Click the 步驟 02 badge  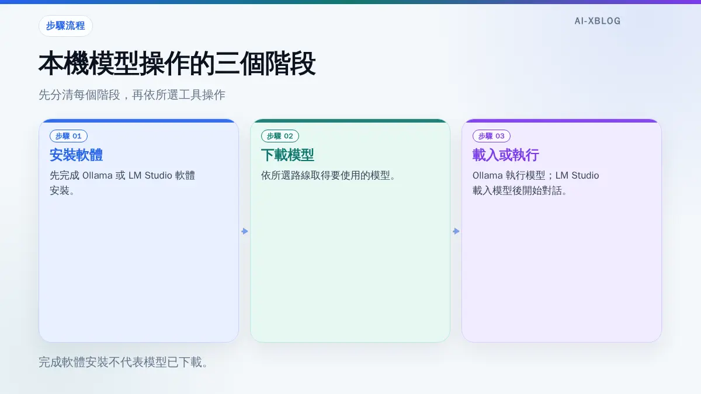pyautogui.click(x=280, y=136)
